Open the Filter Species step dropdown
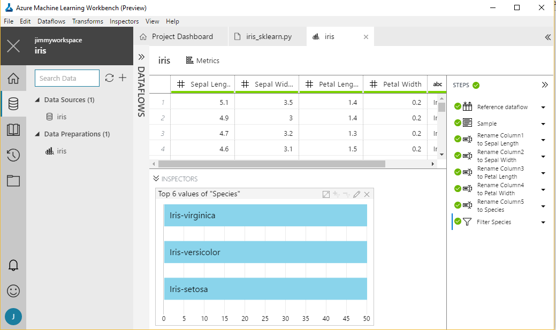556x330 pixels. [543, 222]
